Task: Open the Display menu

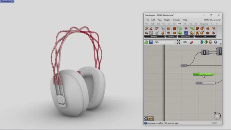Action: [x=167, y=20]
